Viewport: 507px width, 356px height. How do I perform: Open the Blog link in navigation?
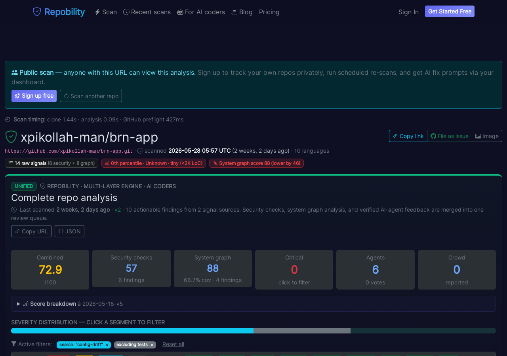pos(242,12)
